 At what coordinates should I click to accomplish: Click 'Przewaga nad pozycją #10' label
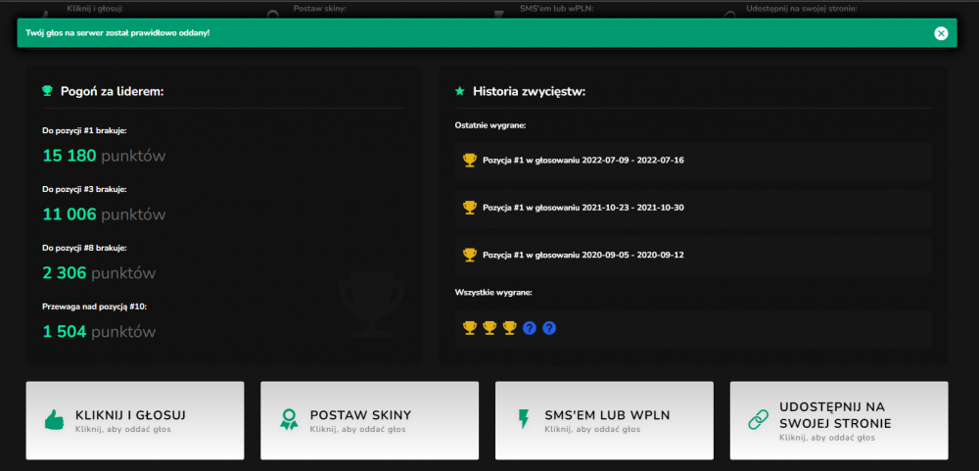(94, 306)
